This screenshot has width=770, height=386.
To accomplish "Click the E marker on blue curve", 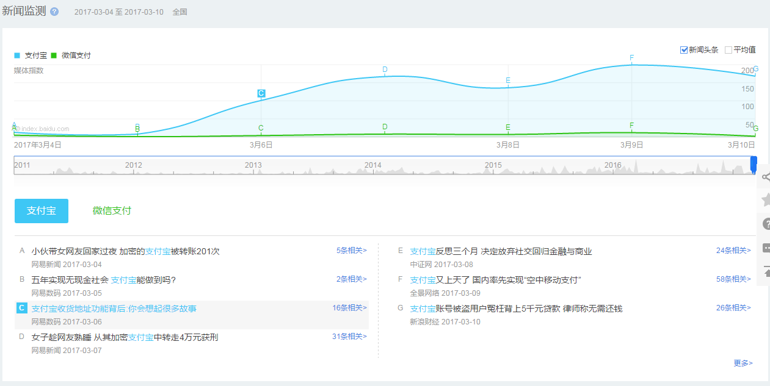I will tap(508, 80).
